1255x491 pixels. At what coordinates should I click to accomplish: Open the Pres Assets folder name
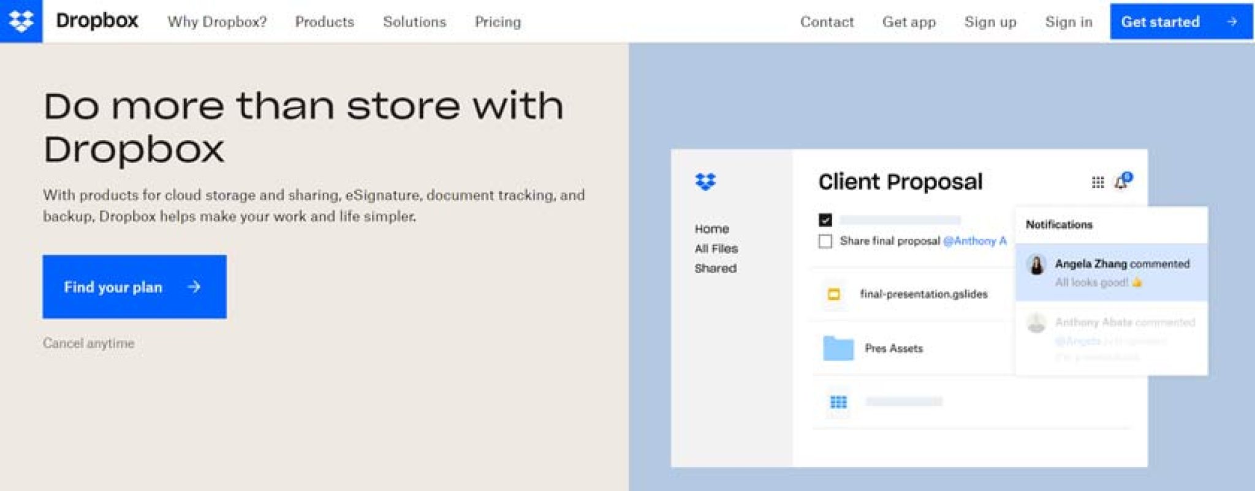point(893,348)
